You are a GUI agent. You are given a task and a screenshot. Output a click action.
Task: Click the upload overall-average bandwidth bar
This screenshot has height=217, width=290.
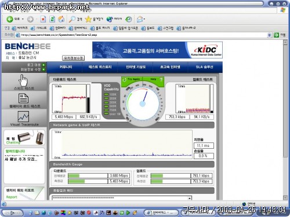(171, 175)
